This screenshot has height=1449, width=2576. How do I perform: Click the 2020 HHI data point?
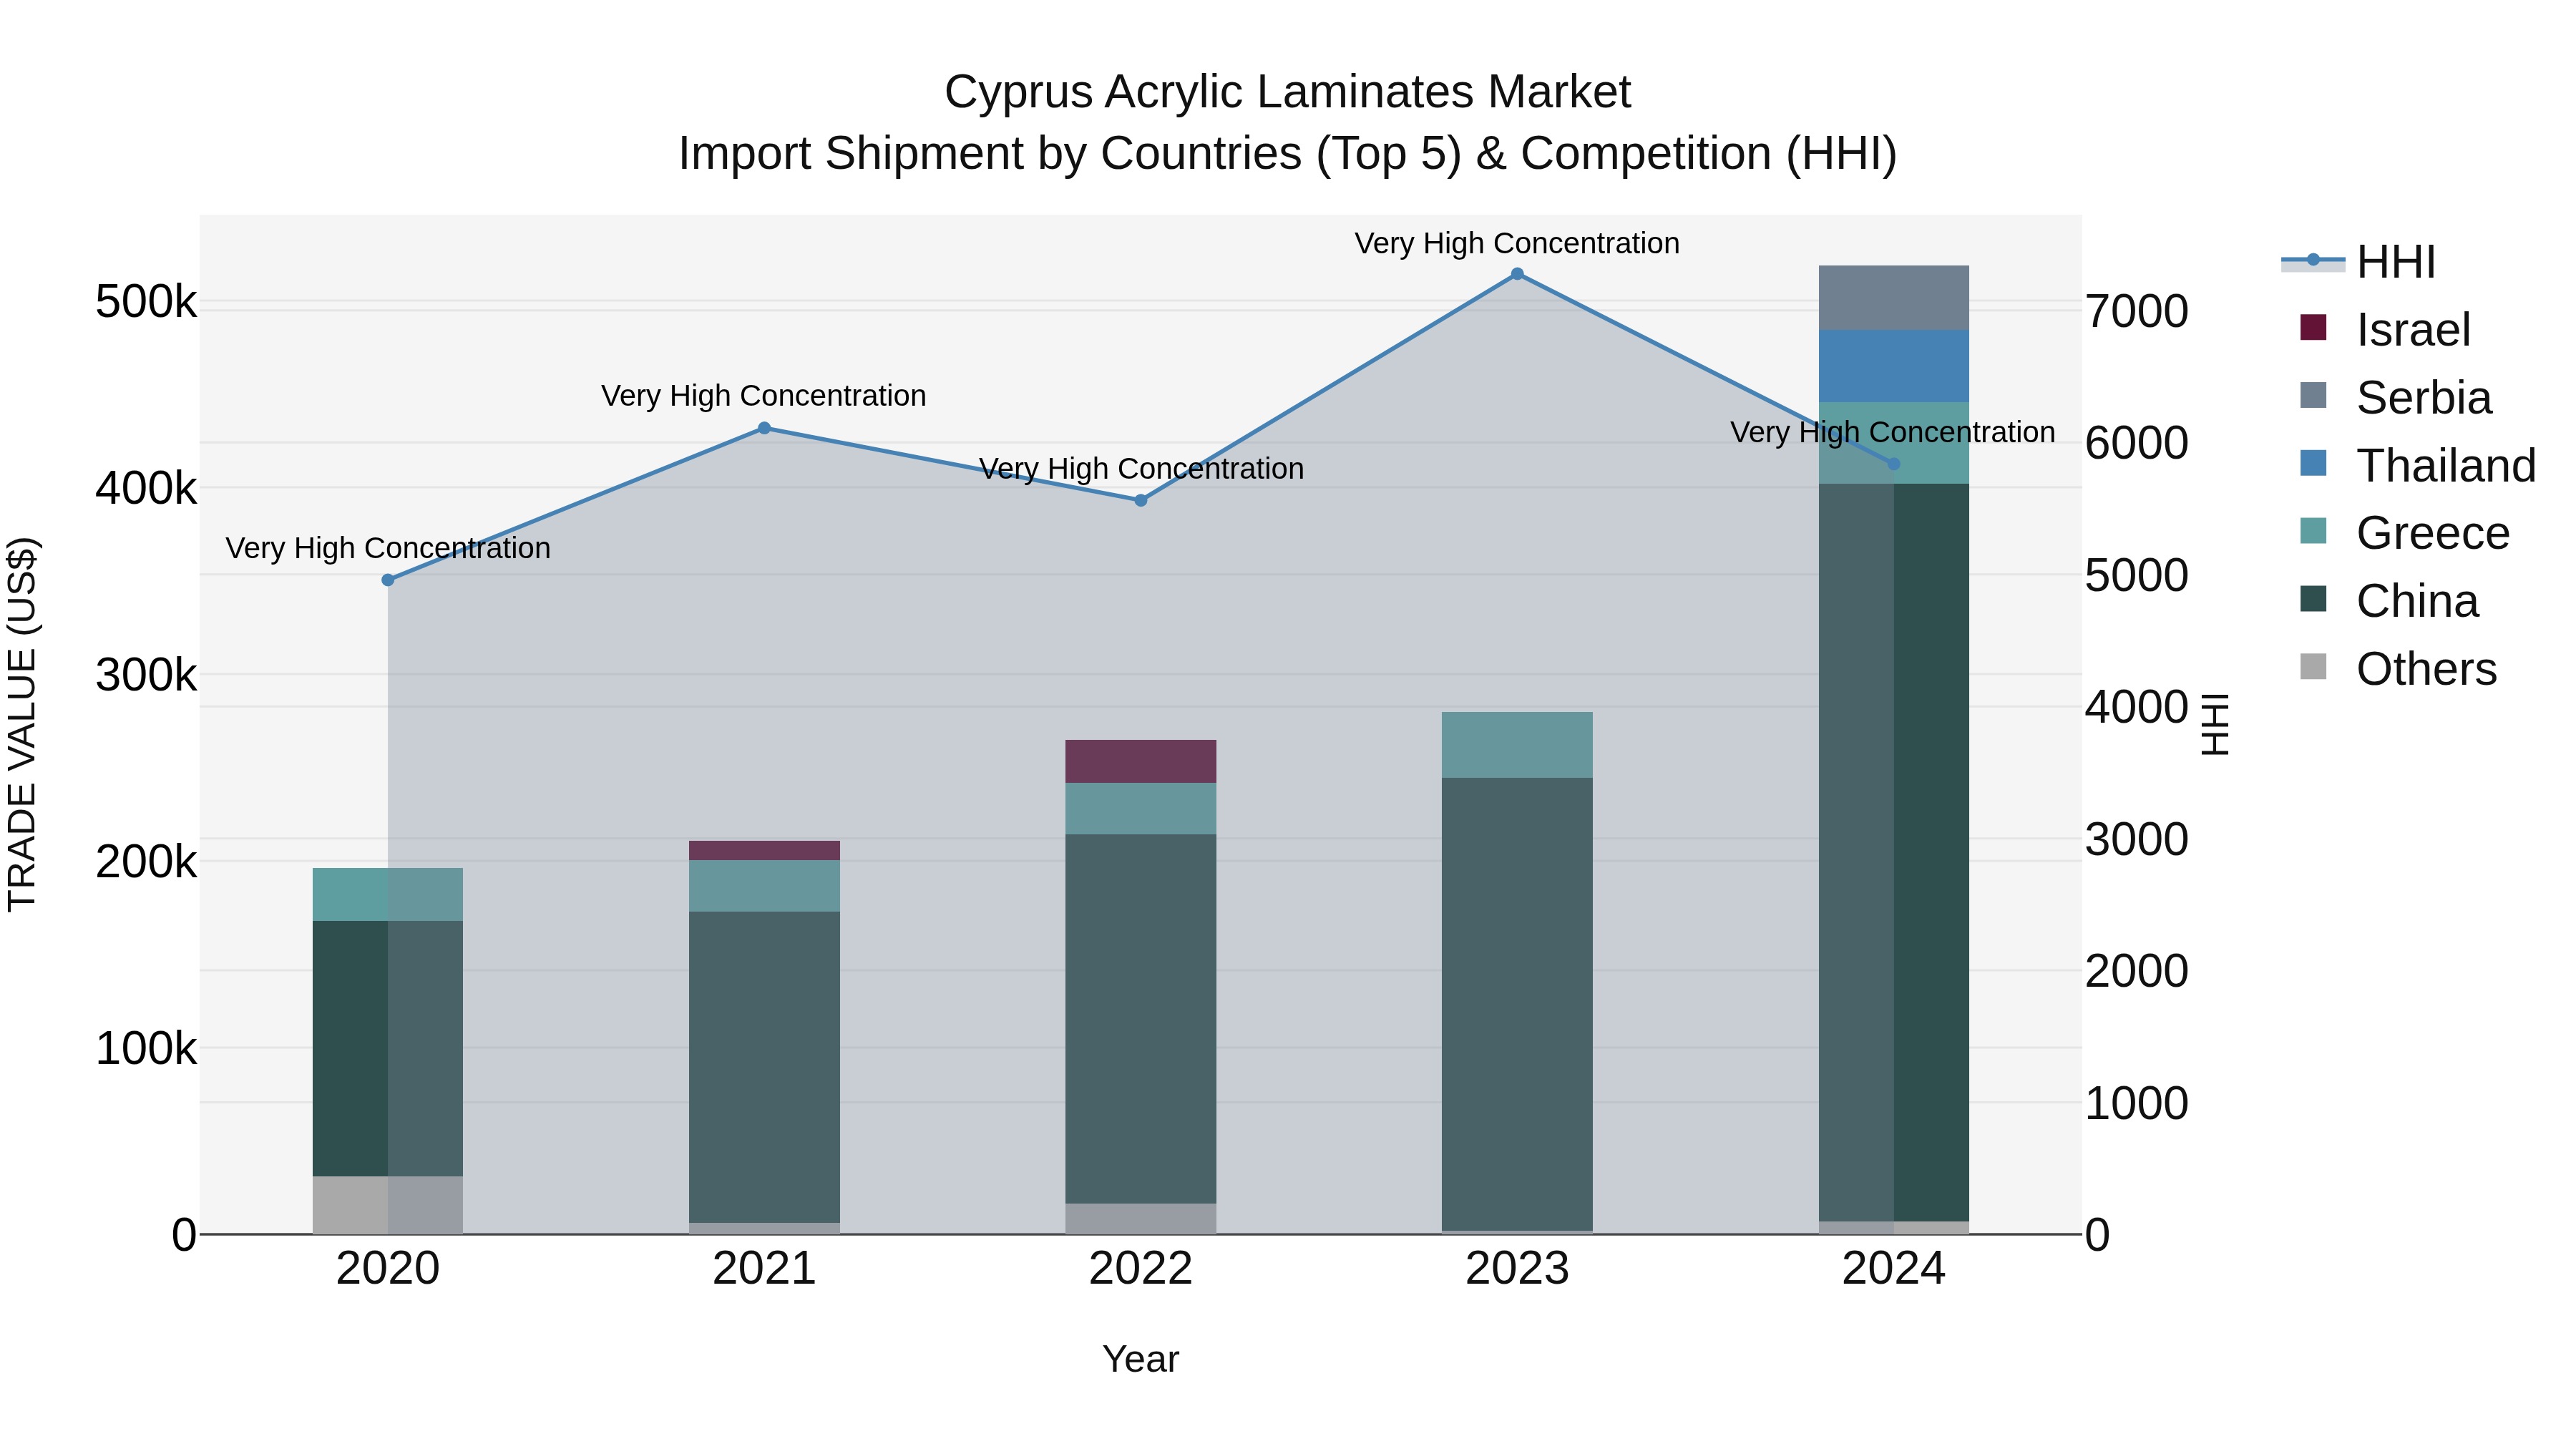pyautogui.click(x=388, y=580)
